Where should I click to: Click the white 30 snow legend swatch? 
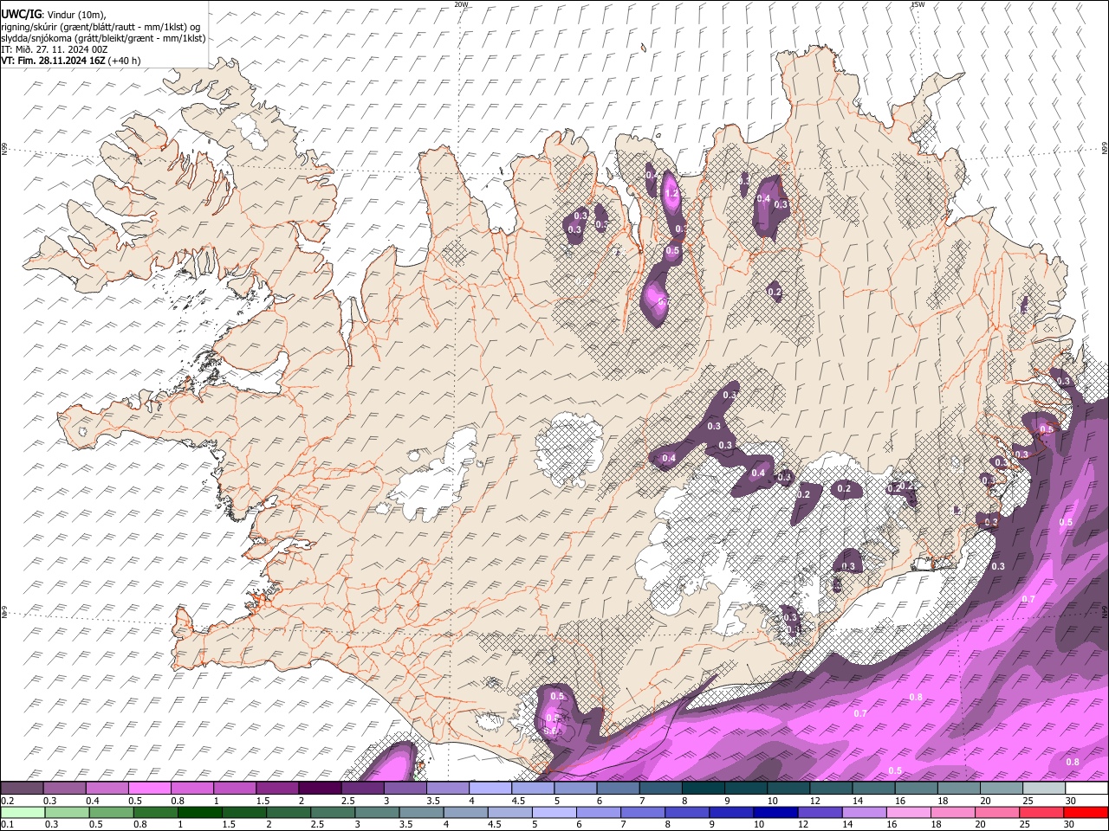(1086, 789)
